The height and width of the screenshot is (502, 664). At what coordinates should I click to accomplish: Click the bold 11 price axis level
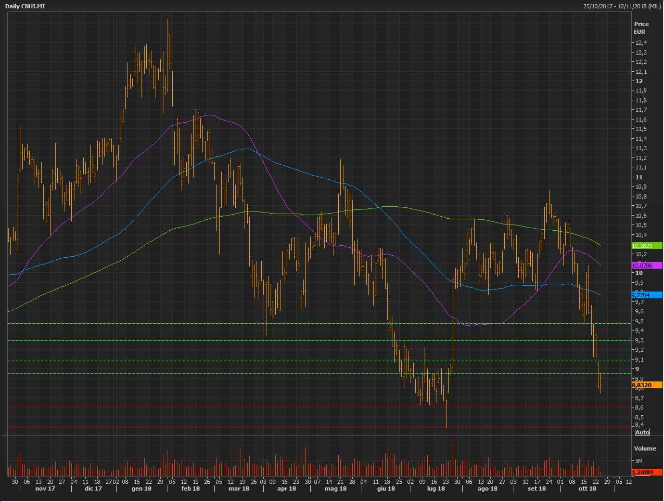(x=639, y=177)
